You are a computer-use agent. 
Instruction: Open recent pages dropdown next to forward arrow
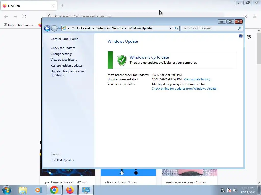tap(59, 28)
